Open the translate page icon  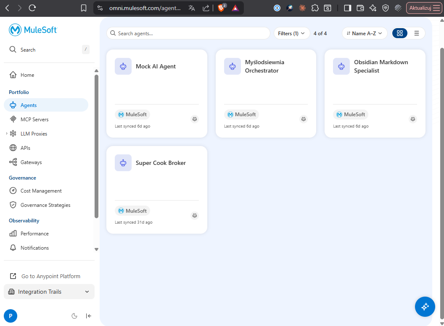pyautogui.click(x=192, y=8)
